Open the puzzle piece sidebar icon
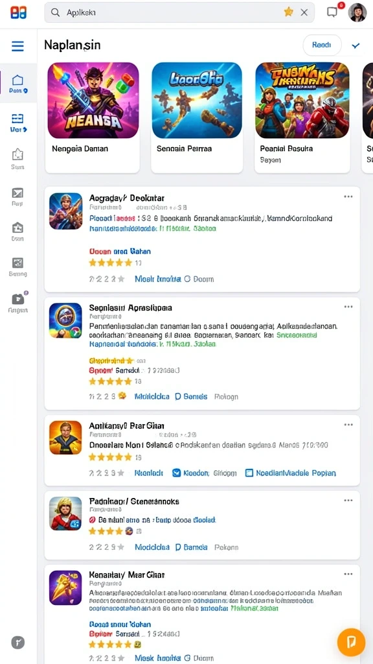Viewport: 373px width, 664px height. pos(17,154)
